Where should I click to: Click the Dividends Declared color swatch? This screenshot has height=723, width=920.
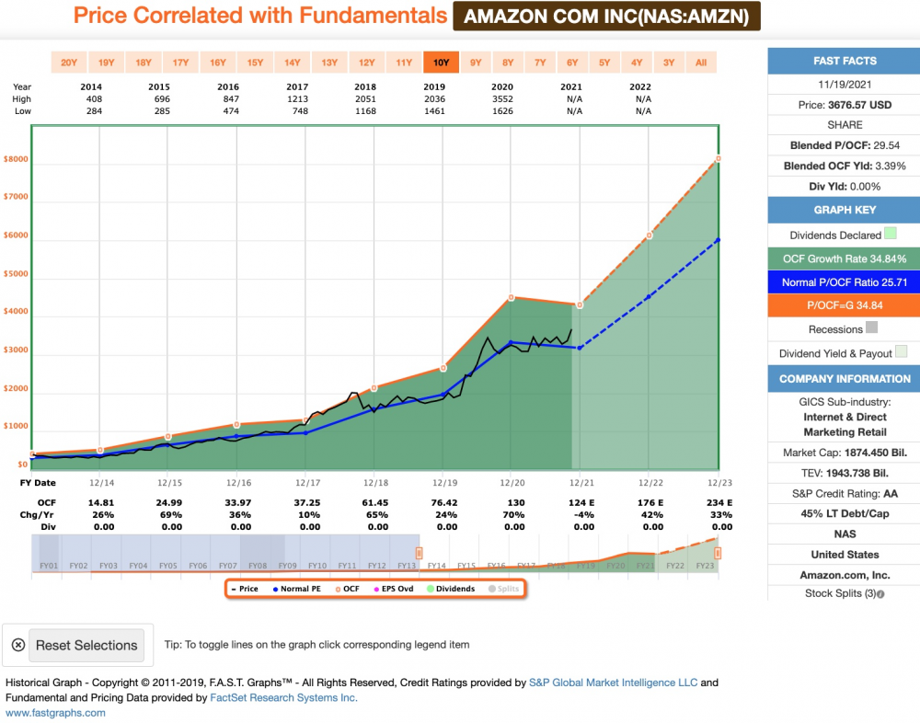[890, 234]
